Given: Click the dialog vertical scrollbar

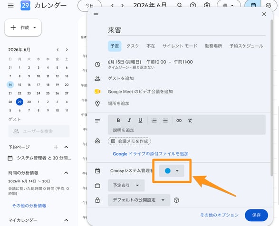Looking at the screenshot, I should [x=271, y=98].
